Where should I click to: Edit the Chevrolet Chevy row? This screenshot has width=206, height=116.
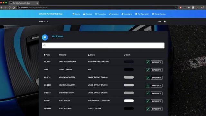point(148,93)
